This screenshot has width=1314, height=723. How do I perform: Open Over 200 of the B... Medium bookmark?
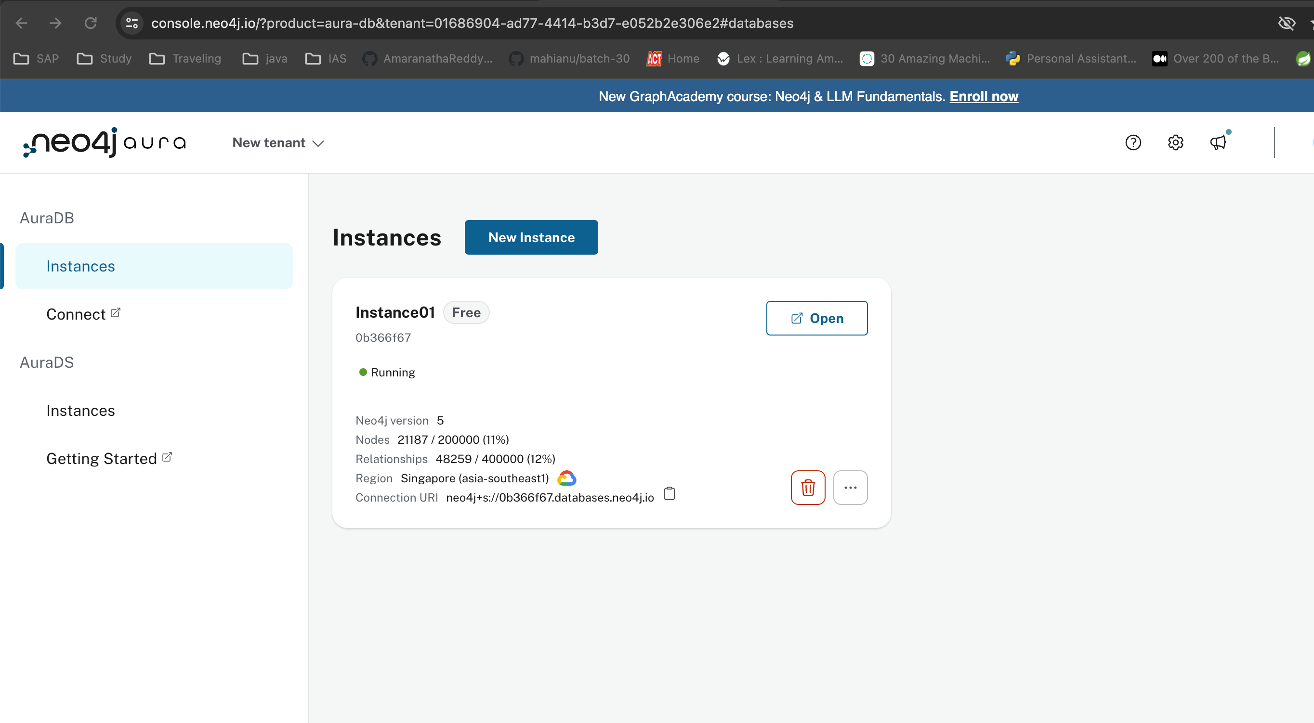click(x=1216, y=59)
